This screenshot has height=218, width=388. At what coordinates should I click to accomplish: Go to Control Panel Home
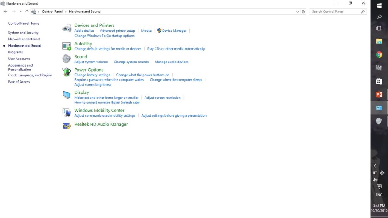coord(23,23)
